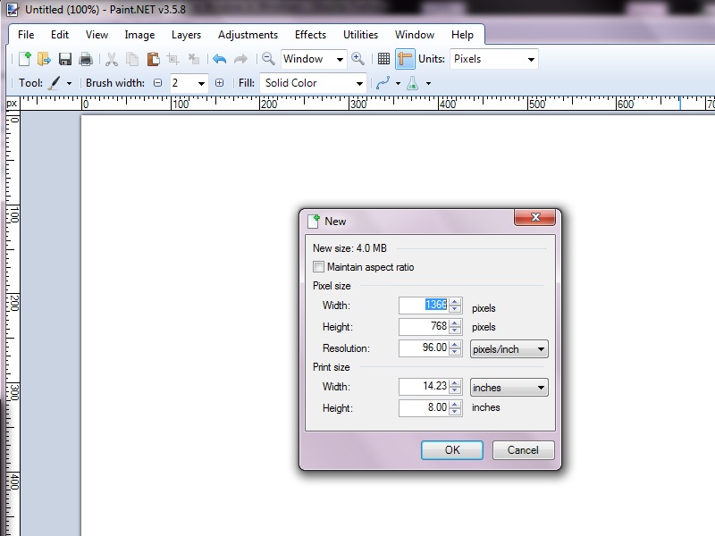Viewport: 715px width, 536px height.
Task: Open the Layers menu
Action: pyautogui.click(x=186, y=35)
